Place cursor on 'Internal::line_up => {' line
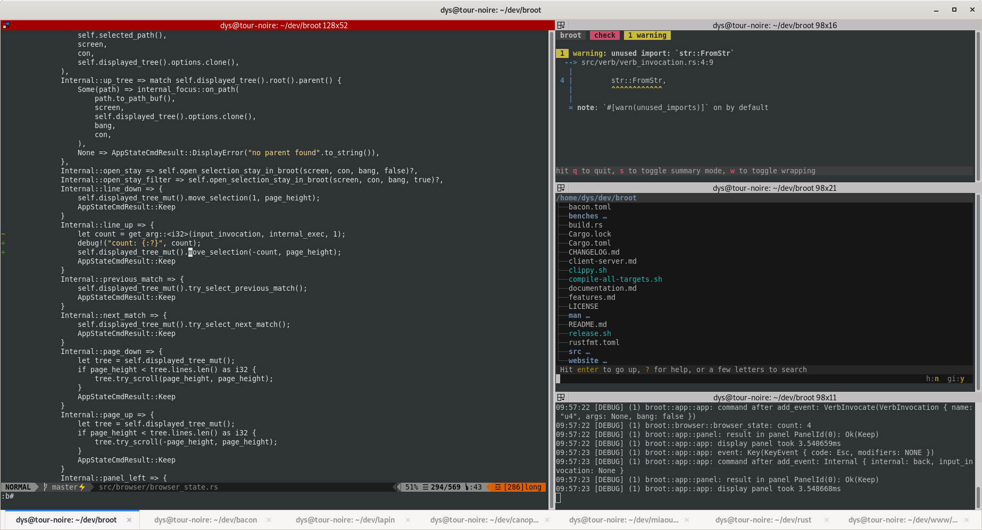982x530 pixels. (107, 225)
